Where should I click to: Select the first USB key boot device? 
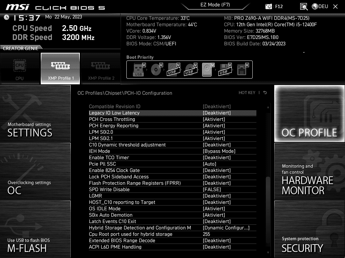(x=139, y=70)
